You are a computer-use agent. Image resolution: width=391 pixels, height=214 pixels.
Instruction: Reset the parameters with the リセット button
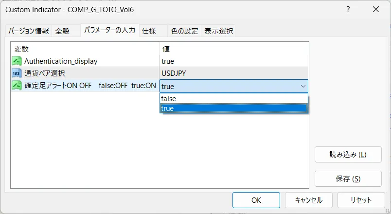coord(361,200)
